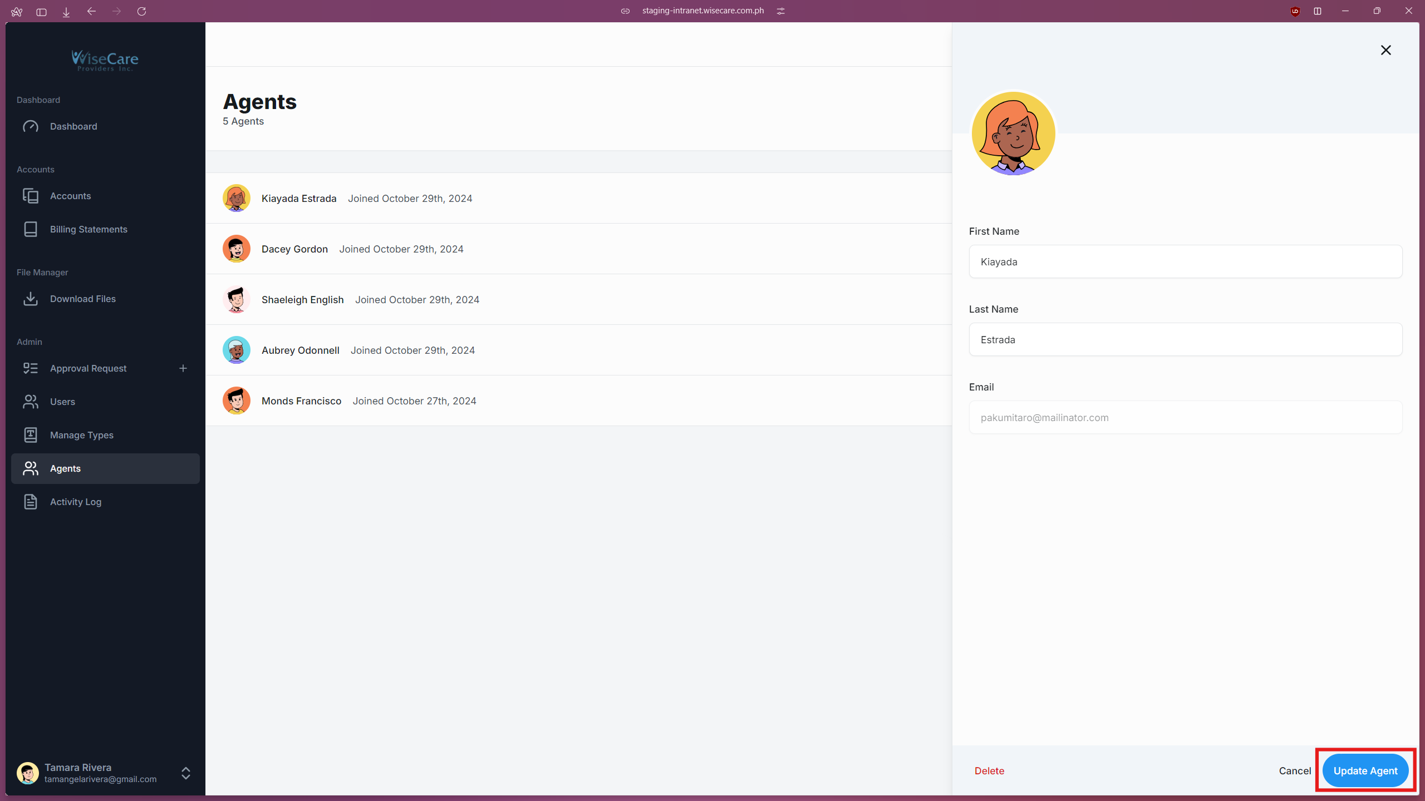
Task: Click the Billing Statements book icon
Action: coord(31,229)
